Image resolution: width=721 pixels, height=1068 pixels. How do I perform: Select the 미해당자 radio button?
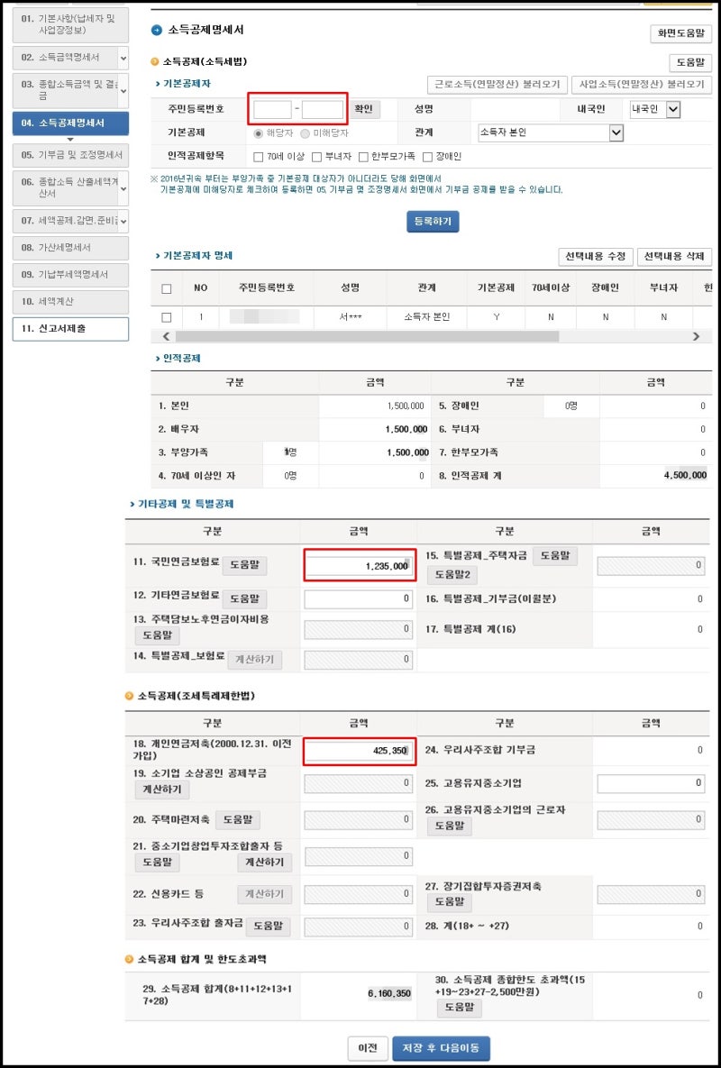tap(306, 133)
